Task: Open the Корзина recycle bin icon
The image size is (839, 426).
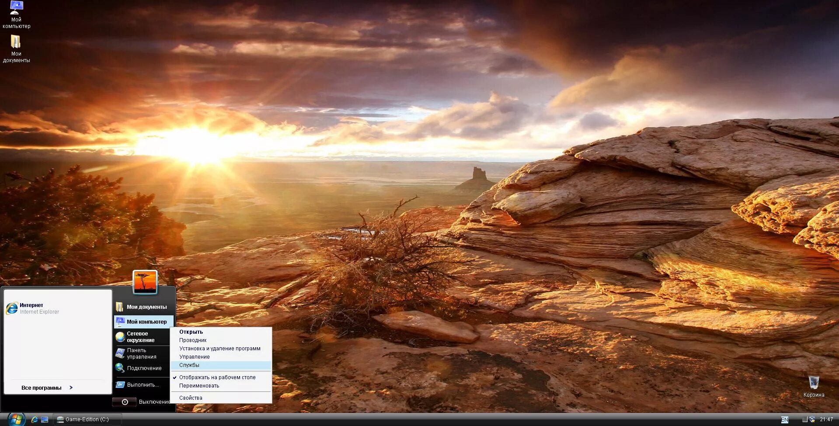Action: (814, 387)
